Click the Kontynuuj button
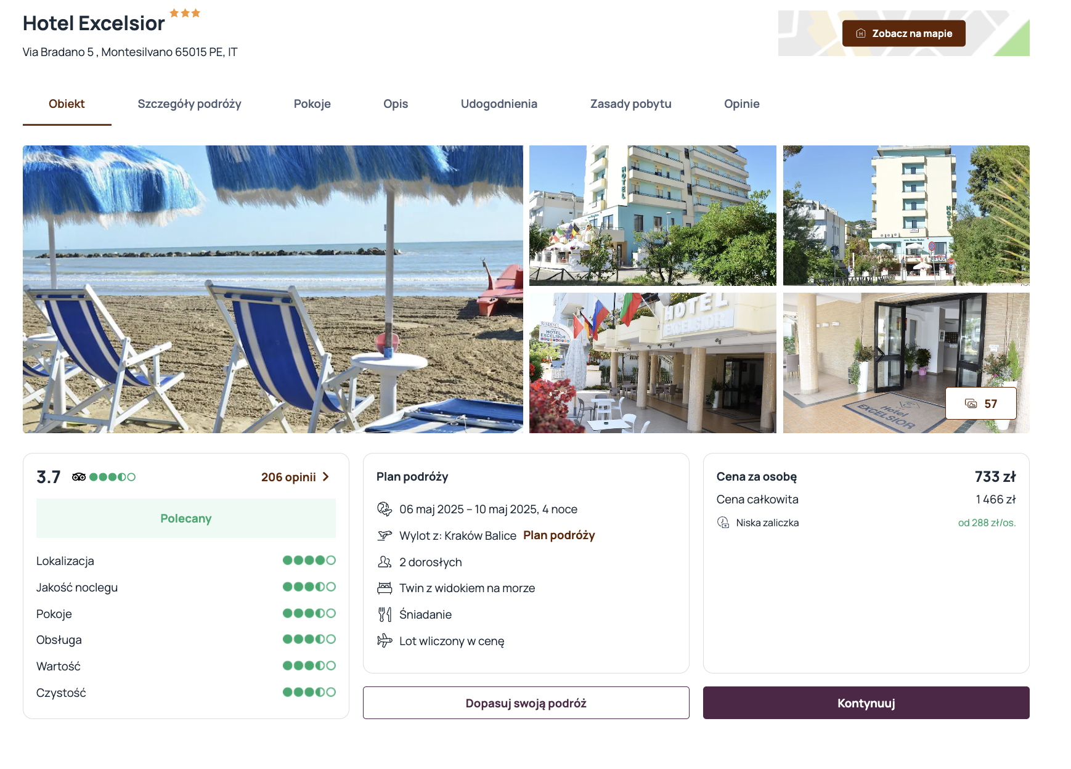Image resolution: width=1071 pixels, height=769 pixels. [x=866, y=703]
